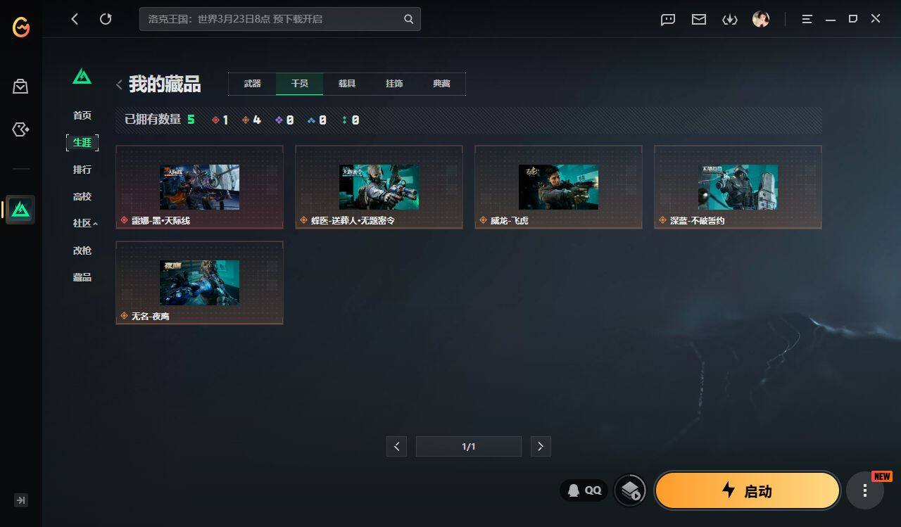Go back using the top bar arrow
901x527 pixels.
75,19
